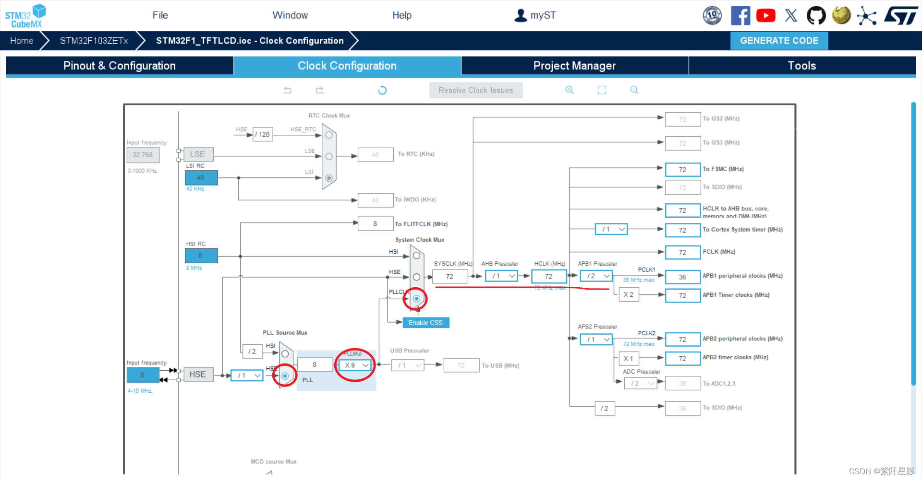Open the YouTube icon link

766,15
